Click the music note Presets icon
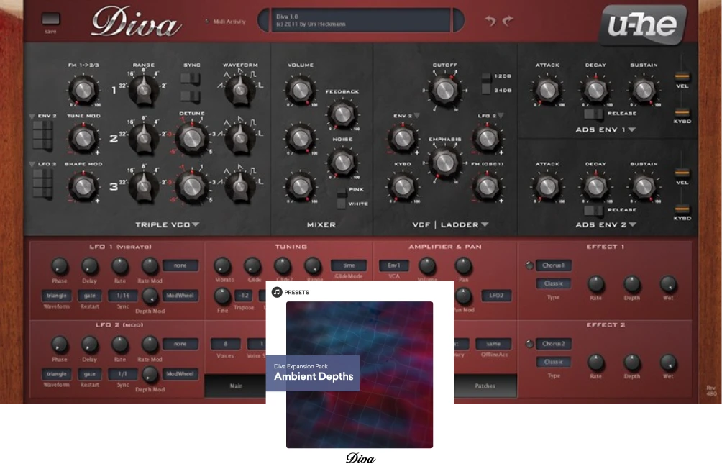 [x=277, y=292]
